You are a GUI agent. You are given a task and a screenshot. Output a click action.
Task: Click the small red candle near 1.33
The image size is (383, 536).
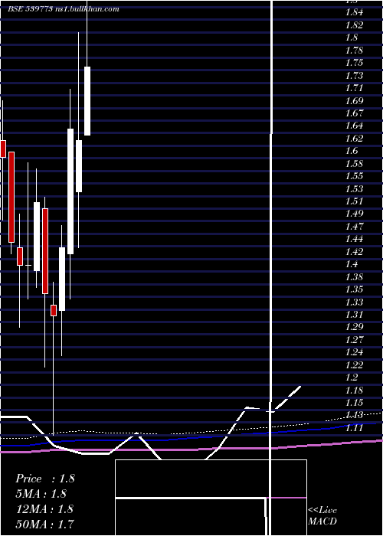(54, 310)
